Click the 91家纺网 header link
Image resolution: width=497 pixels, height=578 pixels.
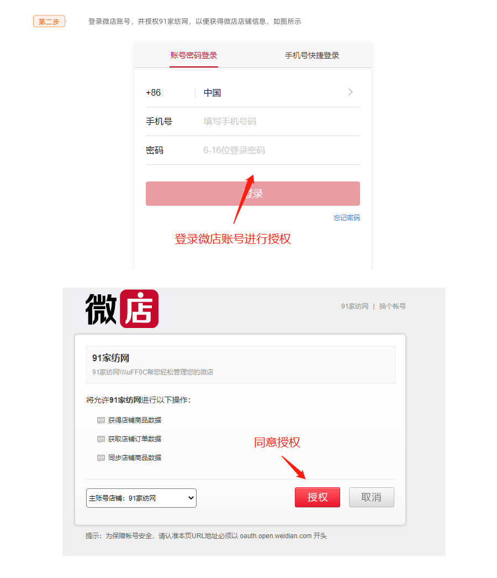355,306
